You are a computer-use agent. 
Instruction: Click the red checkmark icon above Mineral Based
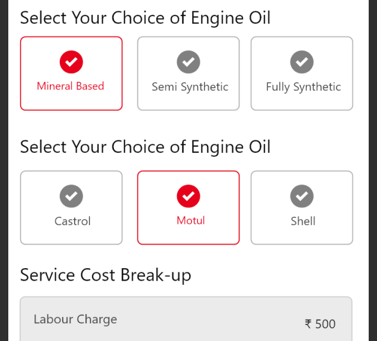[x=71, y=62]
